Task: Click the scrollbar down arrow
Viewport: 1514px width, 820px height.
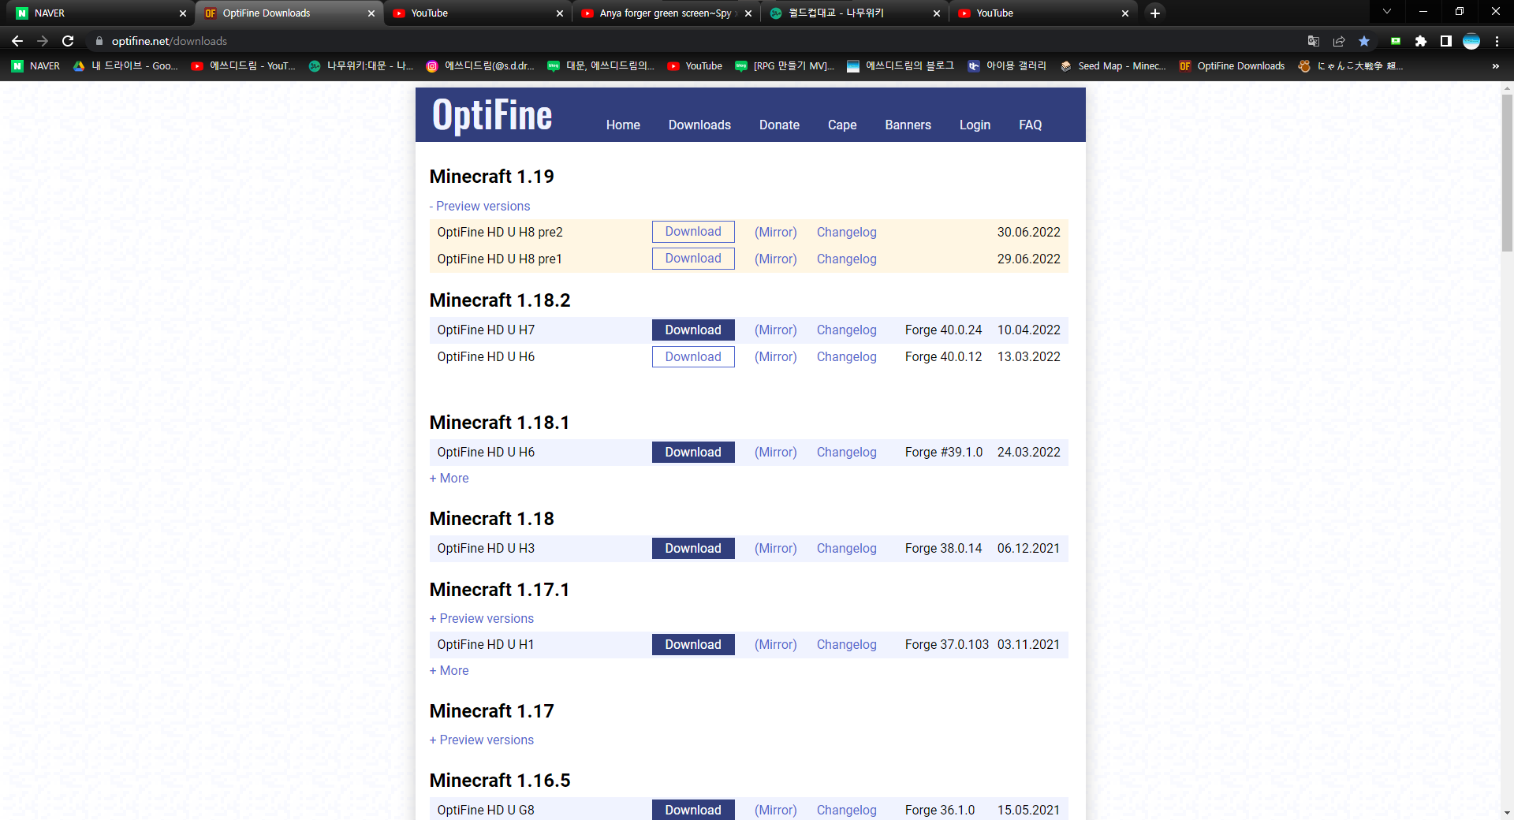Action: [1507, 813]
